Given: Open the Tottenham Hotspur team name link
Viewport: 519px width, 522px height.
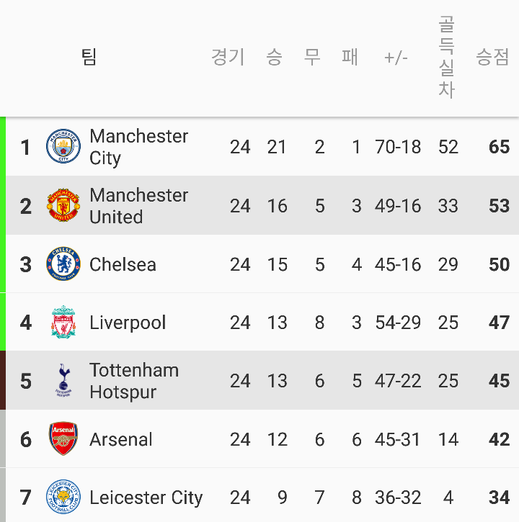Looking at the screenshot, I should point(134,381).
